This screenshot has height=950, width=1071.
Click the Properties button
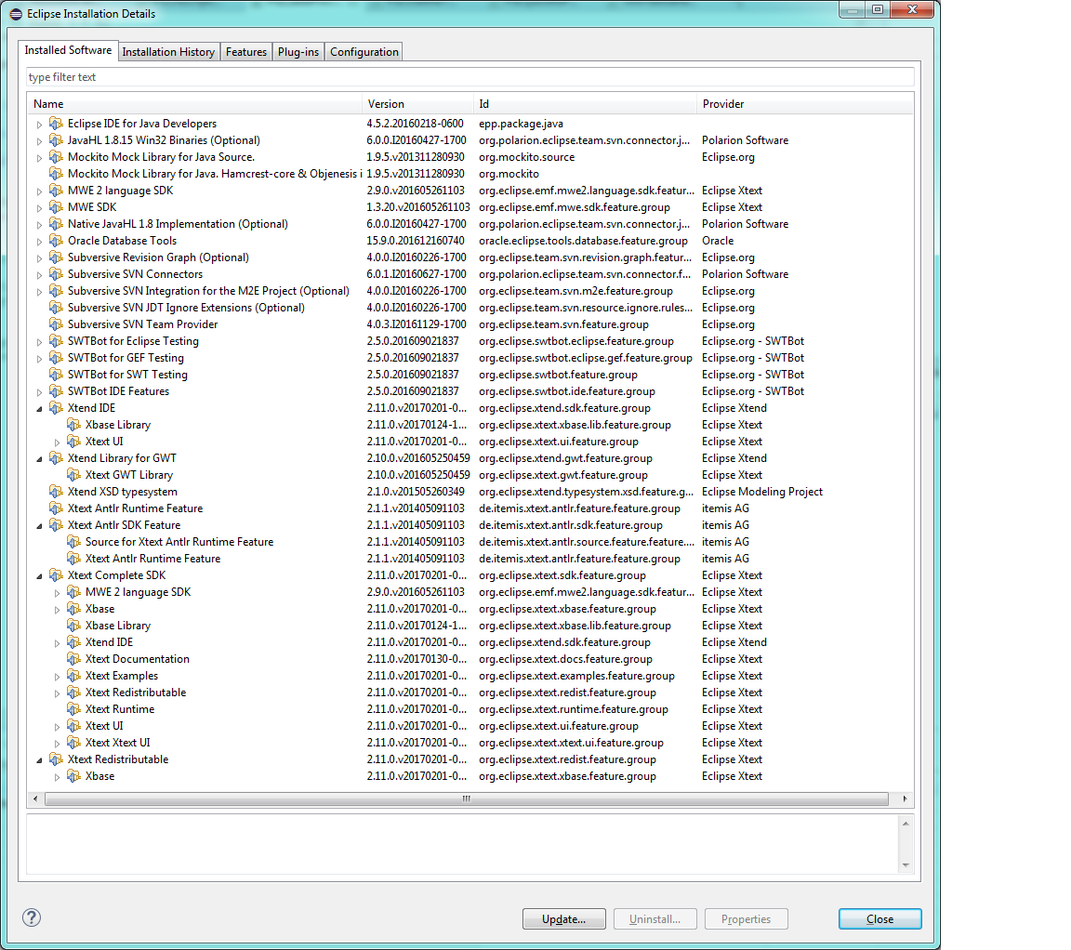point(746,918)
